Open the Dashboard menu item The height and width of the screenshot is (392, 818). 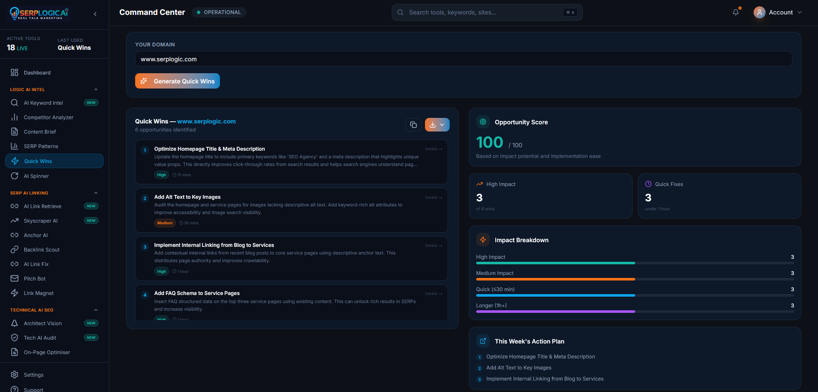(54, 72)
